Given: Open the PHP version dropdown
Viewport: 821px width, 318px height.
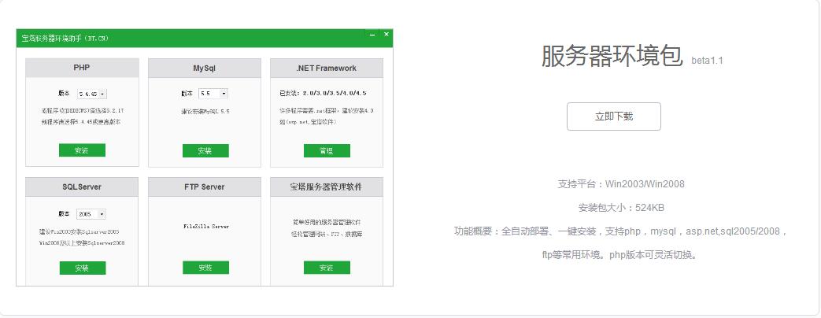Looking at the screenshot, I should [92, 94].
